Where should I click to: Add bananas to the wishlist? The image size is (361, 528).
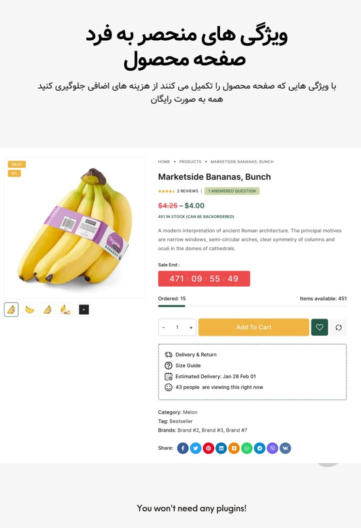[320, 327]
